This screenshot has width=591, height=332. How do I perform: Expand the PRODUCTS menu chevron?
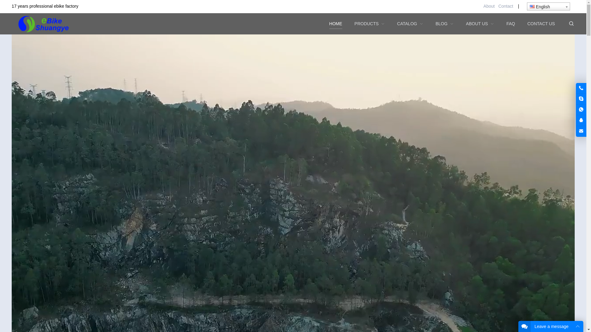click(383, 24)
